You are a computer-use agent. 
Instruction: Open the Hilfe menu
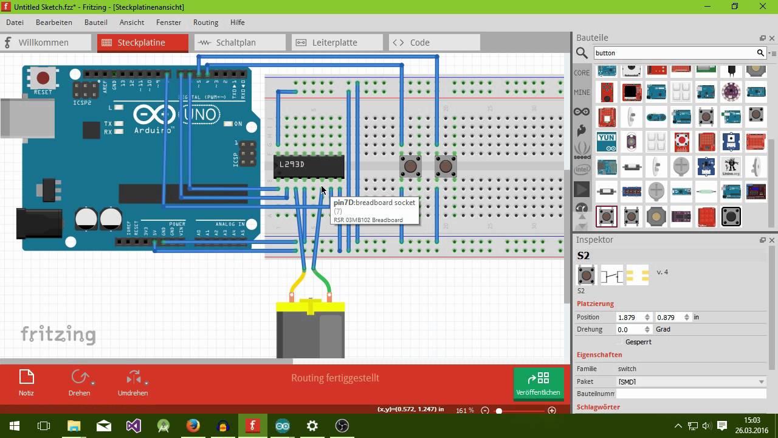(237, 22)
